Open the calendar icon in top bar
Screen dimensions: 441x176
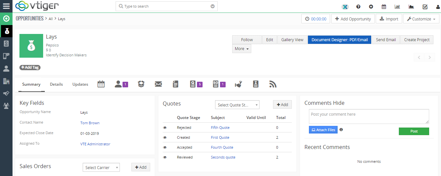[x=384, y=7]
